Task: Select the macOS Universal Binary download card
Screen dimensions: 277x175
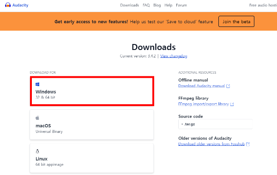Action: point(92,125)
